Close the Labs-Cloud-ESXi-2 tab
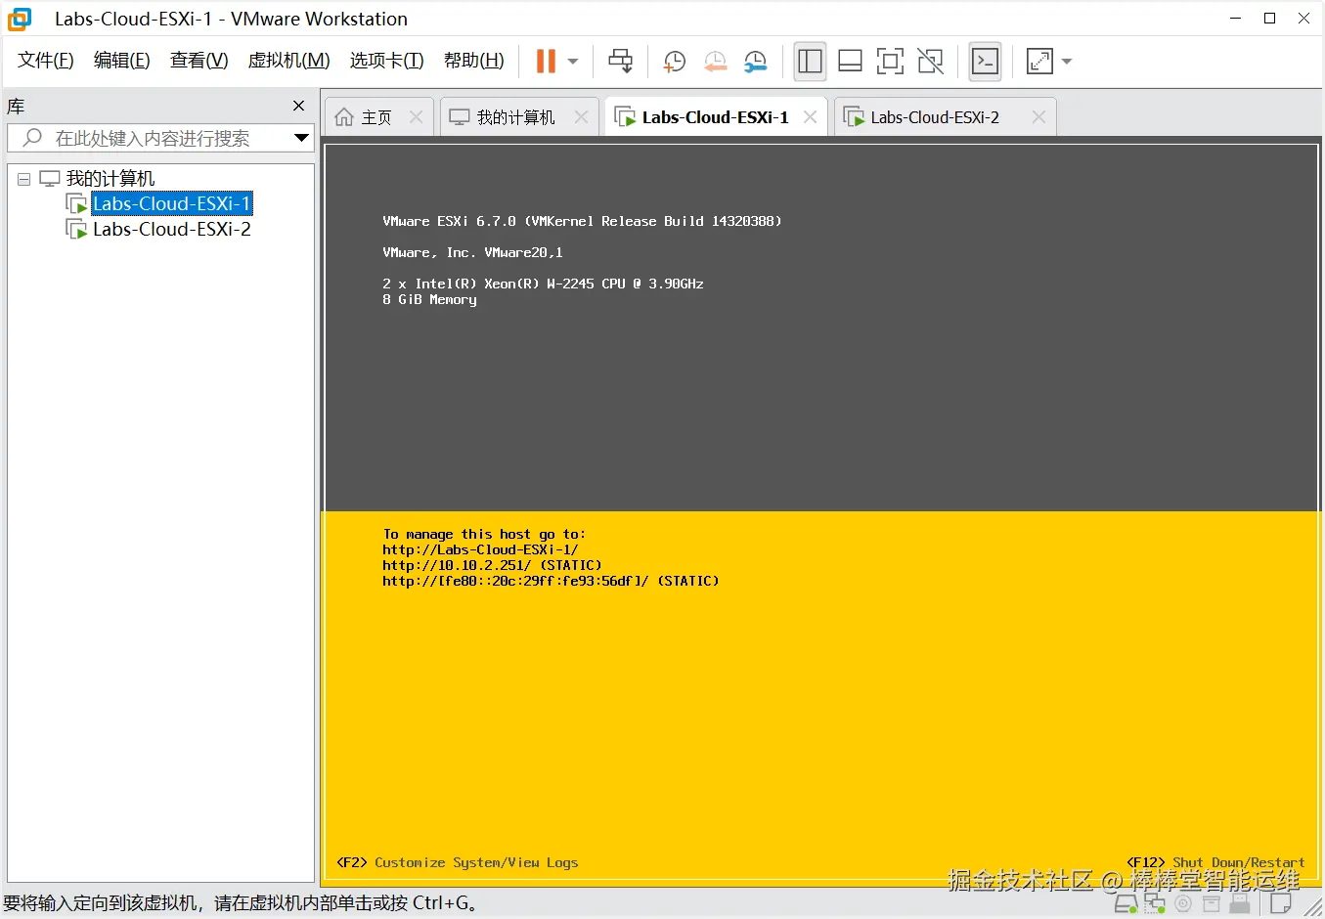1325x919 pixels. point(1038,117)
